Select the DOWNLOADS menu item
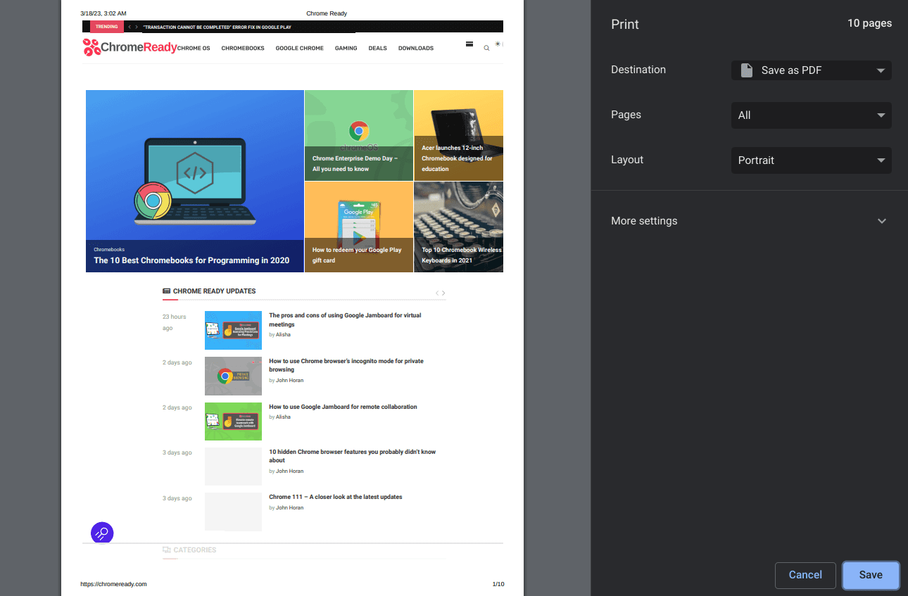Image resolution: width=908 pixels, height=596 pixels. coord(416,49)
